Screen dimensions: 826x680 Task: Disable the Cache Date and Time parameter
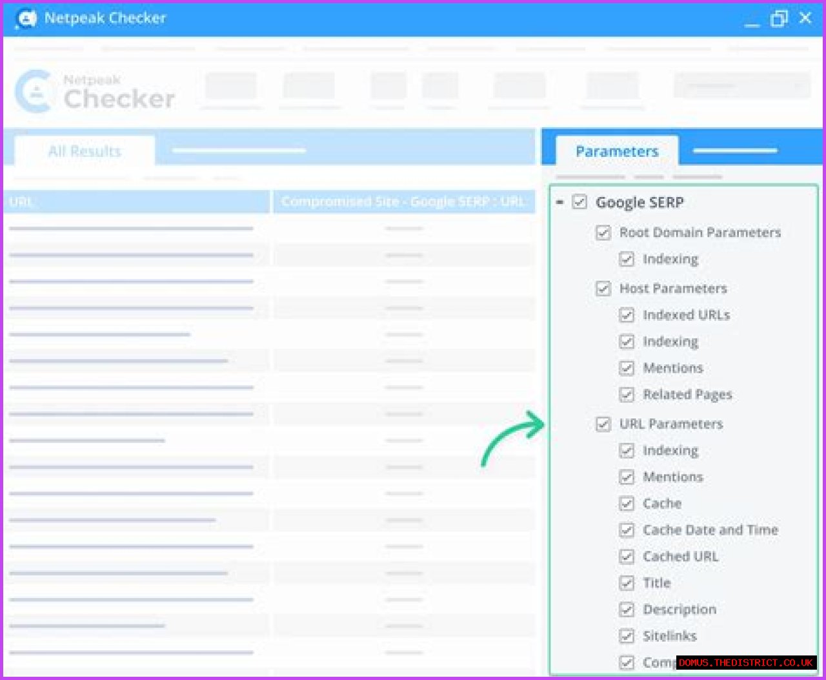pos(627,530)
